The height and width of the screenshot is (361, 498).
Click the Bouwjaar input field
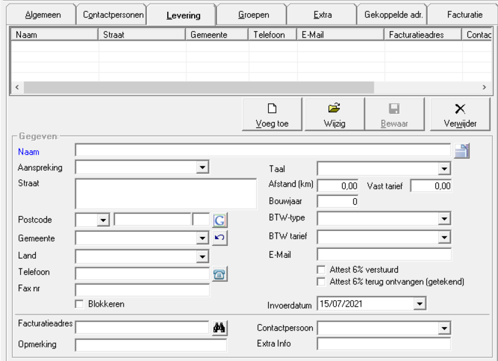point(338,201)
